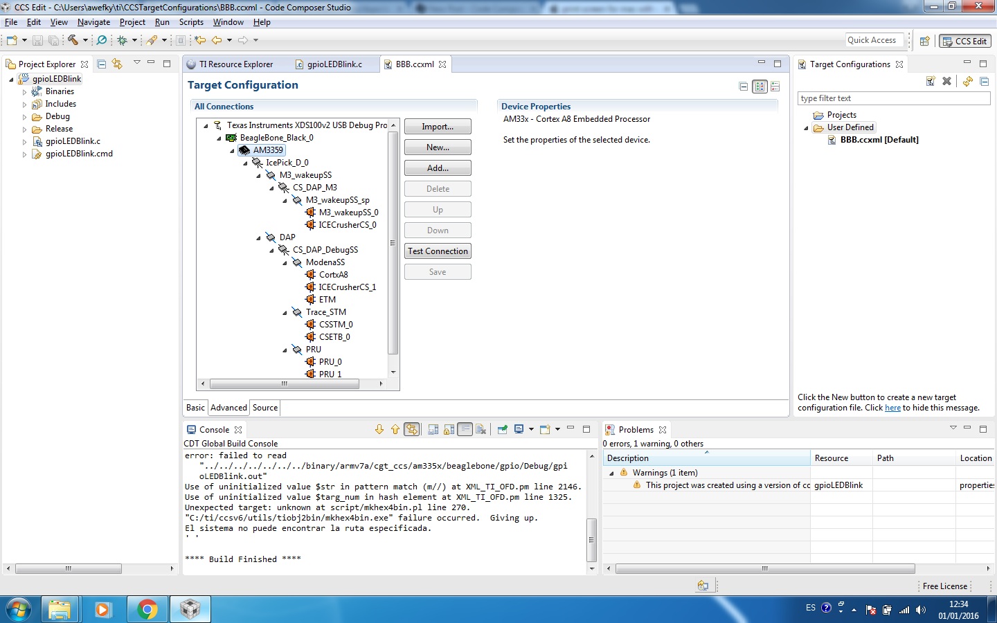Switch to the Advanced tab
Image resolution: width=997 pixels, height=623 pixels.
(x=229, y=408)
